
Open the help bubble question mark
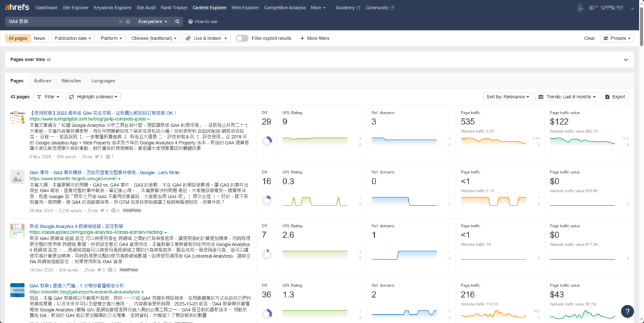tap(627, 311)
